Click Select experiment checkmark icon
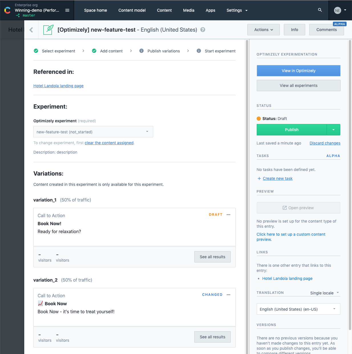 coord(36,51)
